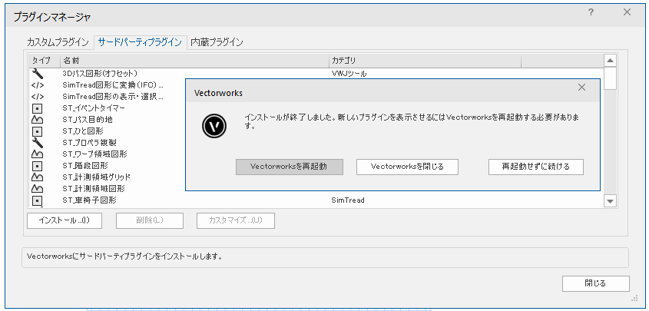Screen dimensions: 649x311
Task: Click the VWJツール category cell
Action: [x=349, y=74]
